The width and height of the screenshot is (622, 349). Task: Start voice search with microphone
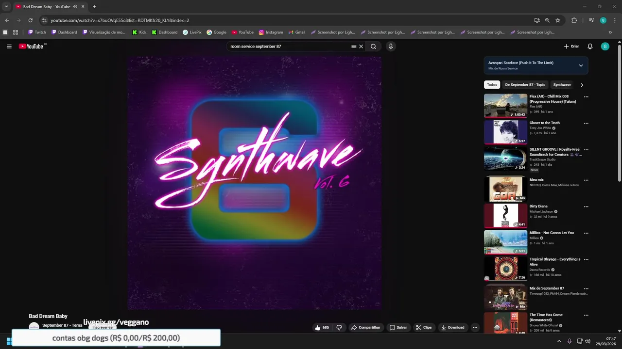(x=391, y=47)
